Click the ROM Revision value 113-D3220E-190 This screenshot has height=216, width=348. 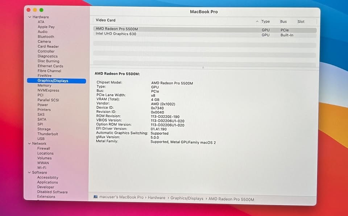(165, 117)
